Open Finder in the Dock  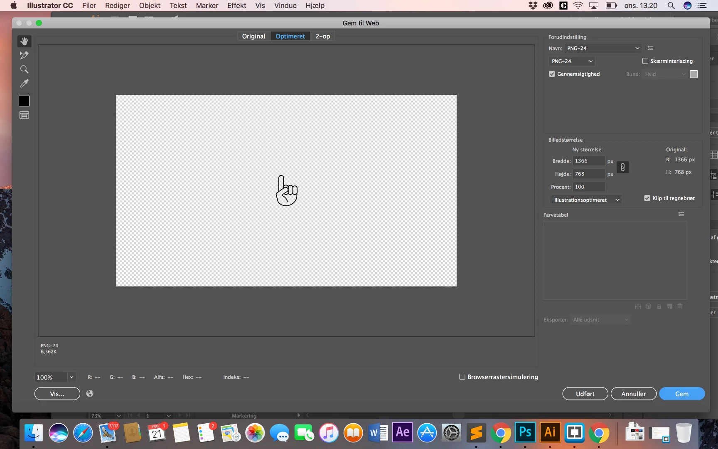point(34,433)
